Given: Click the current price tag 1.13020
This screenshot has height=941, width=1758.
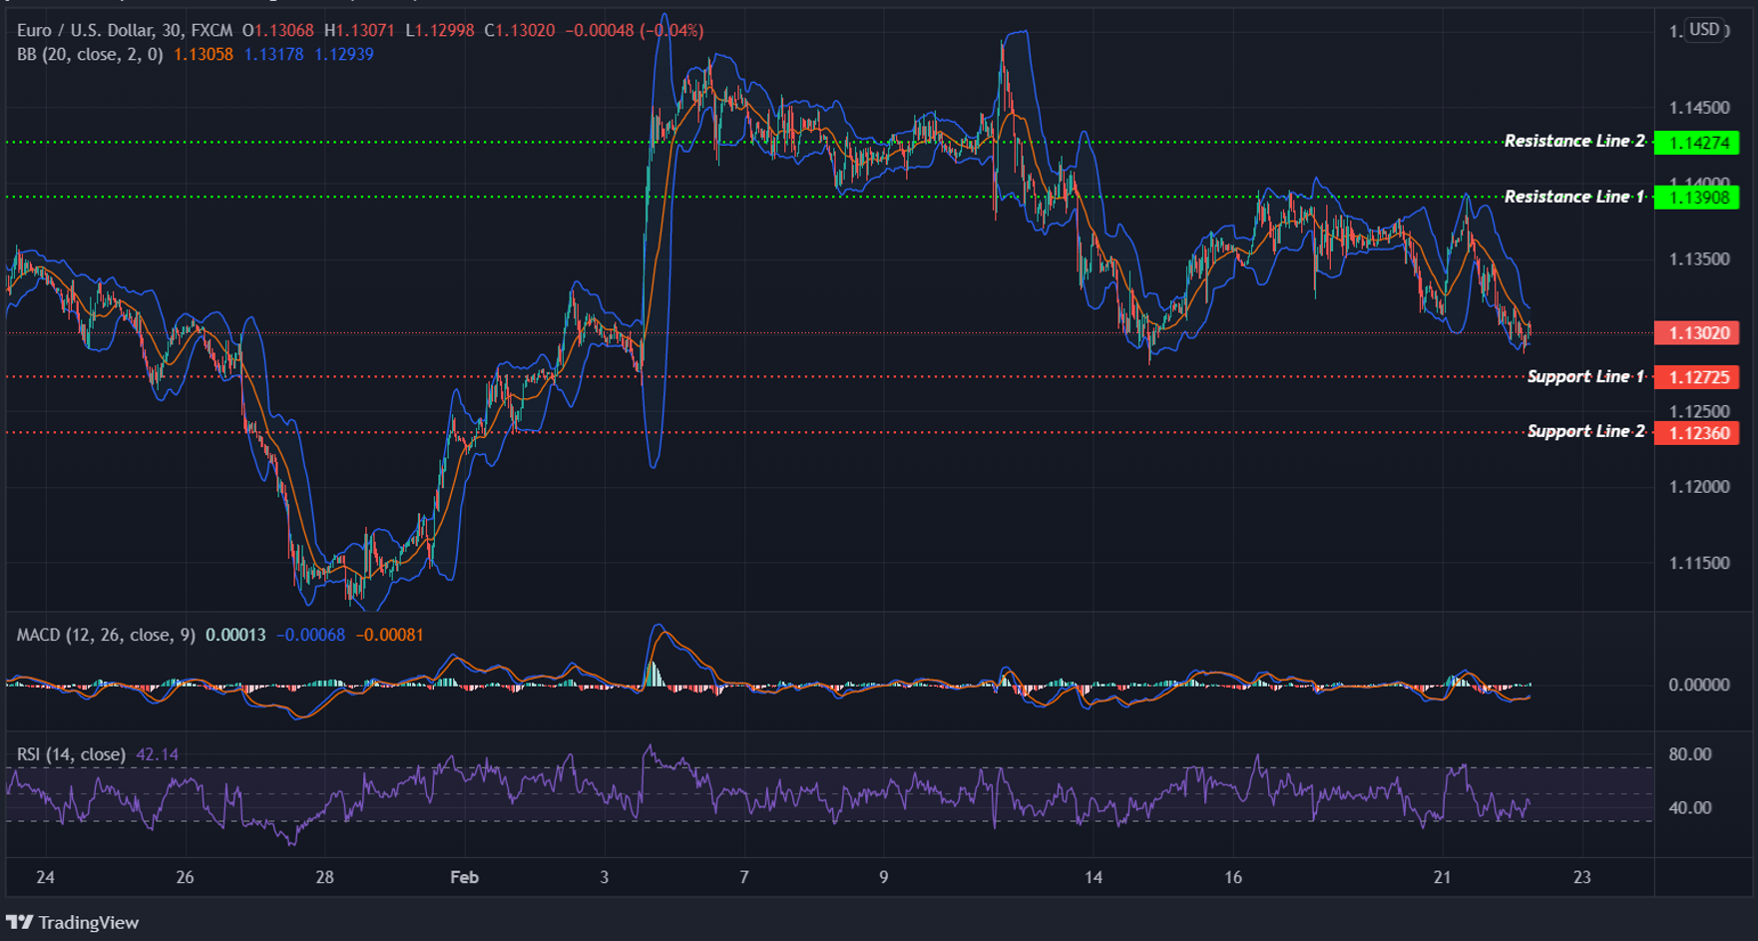Looking at the screenshot, I should (1698, 333).
